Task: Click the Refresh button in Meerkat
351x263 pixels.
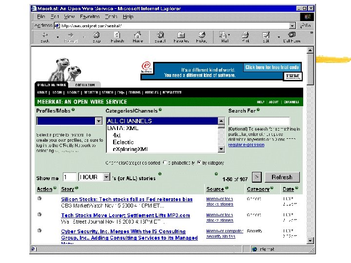Action: (x=282, y=177)
